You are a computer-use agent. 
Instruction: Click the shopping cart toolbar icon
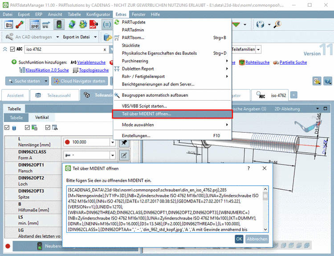pyautogui.click(x=46, y=24)
